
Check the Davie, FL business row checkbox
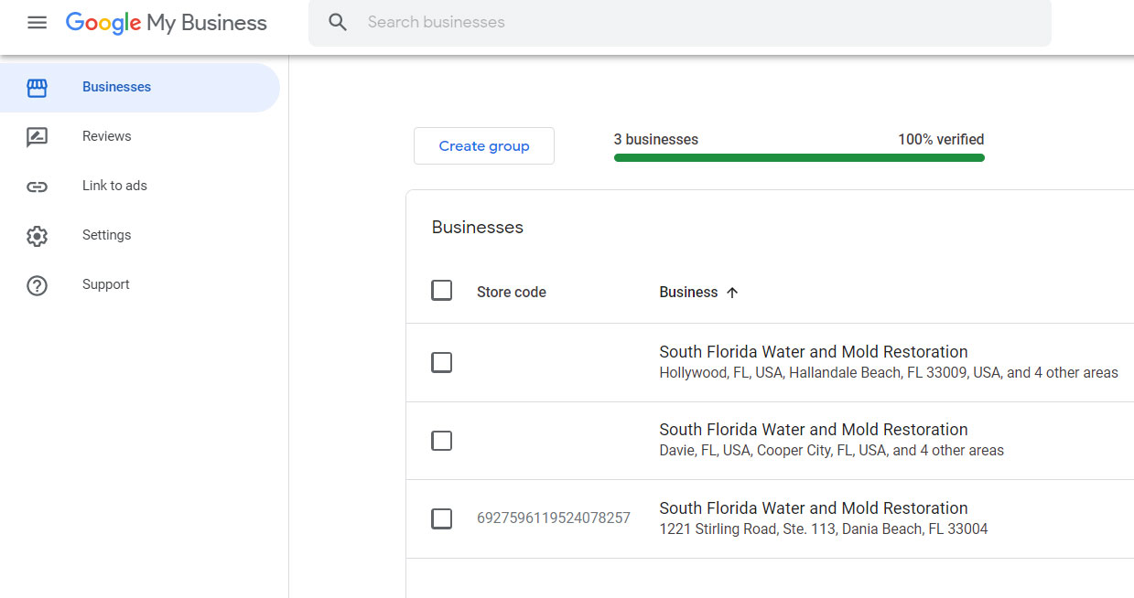[x=441, y=441]
